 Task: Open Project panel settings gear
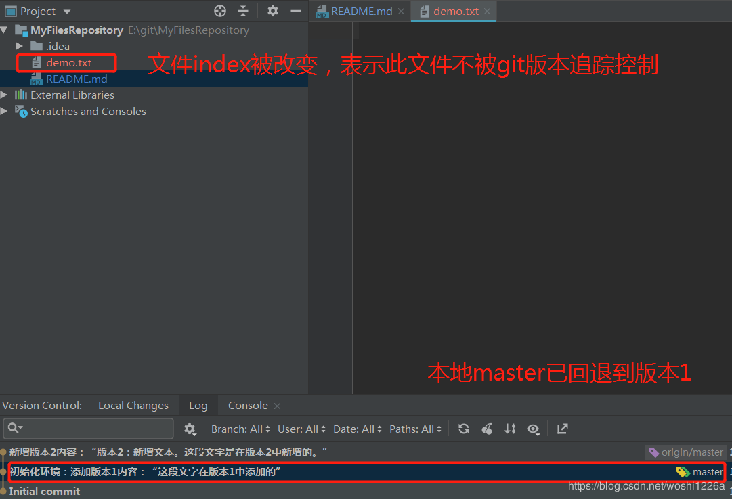click(x=272, y=11)
